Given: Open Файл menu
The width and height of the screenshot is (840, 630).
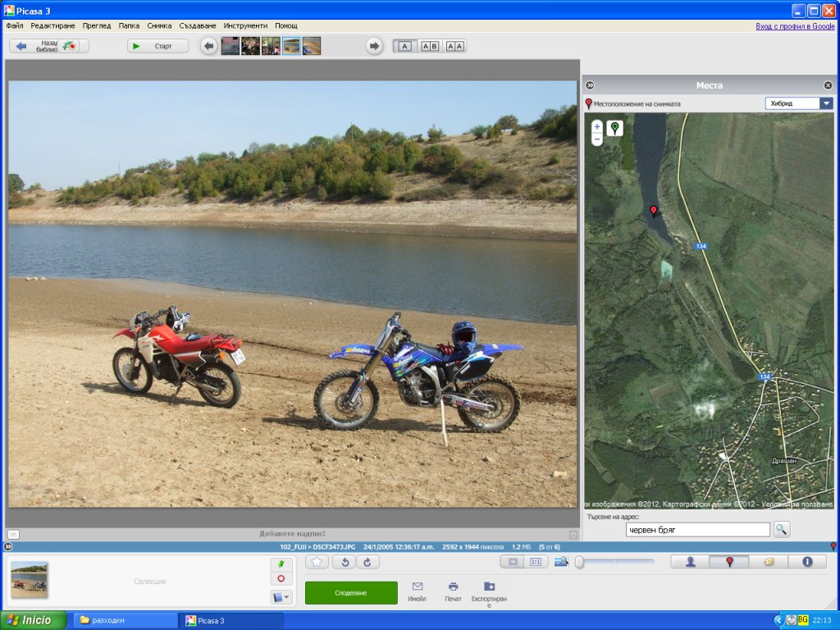Looking at the screenshot, I should coord(15,25).
